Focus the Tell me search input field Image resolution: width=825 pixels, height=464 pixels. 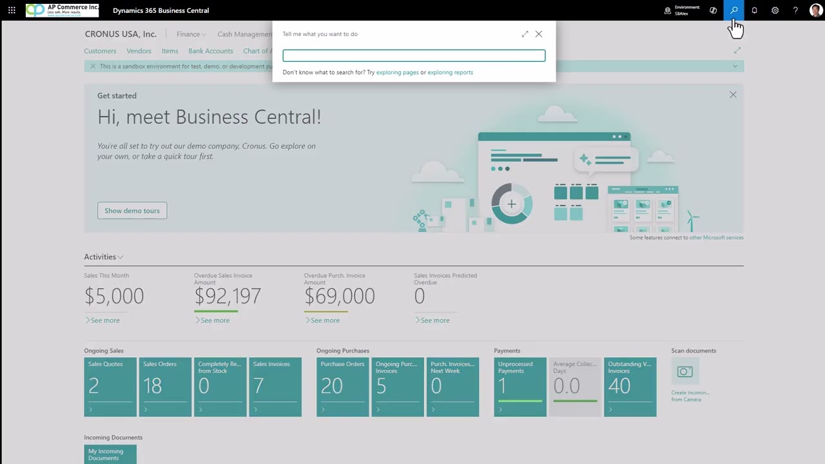pos(414,55)
